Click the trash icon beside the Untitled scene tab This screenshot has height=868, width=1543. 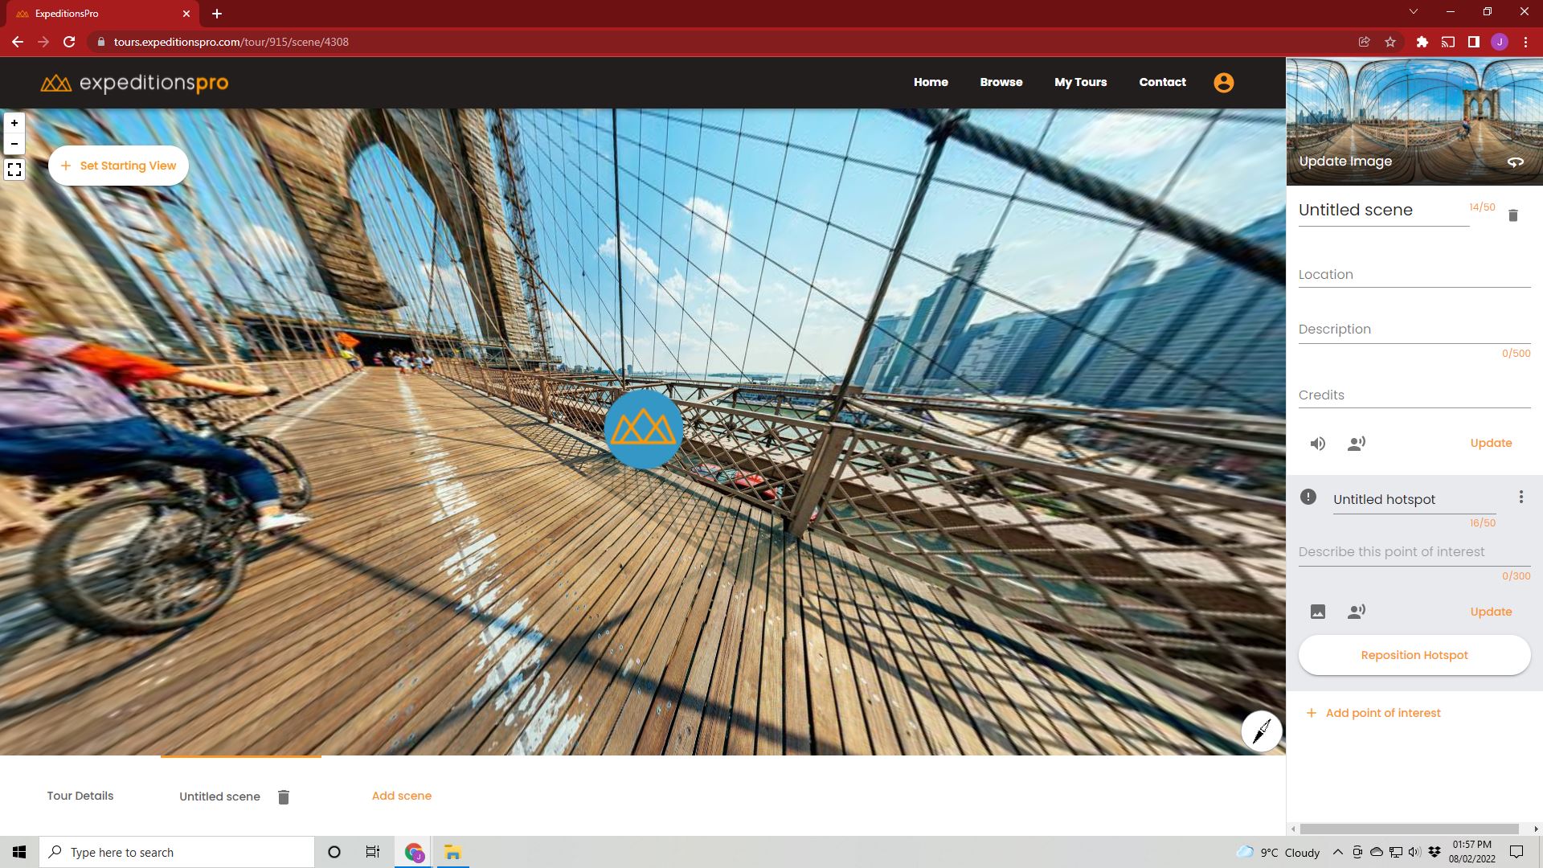click(x=283, y=797)
